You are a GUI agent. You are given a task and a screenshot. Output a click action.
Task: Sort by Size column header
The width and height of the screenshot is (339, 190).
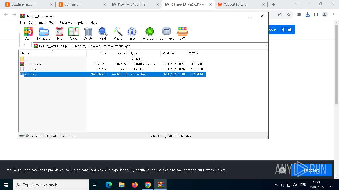coord(97,53)
